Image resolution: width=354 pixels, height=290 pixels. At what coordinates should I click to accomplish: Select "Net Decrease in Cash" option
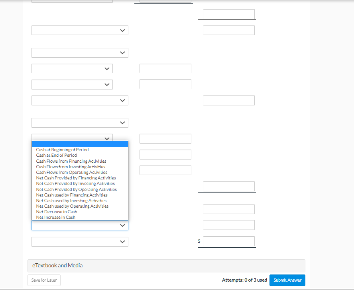pos(56,212)
